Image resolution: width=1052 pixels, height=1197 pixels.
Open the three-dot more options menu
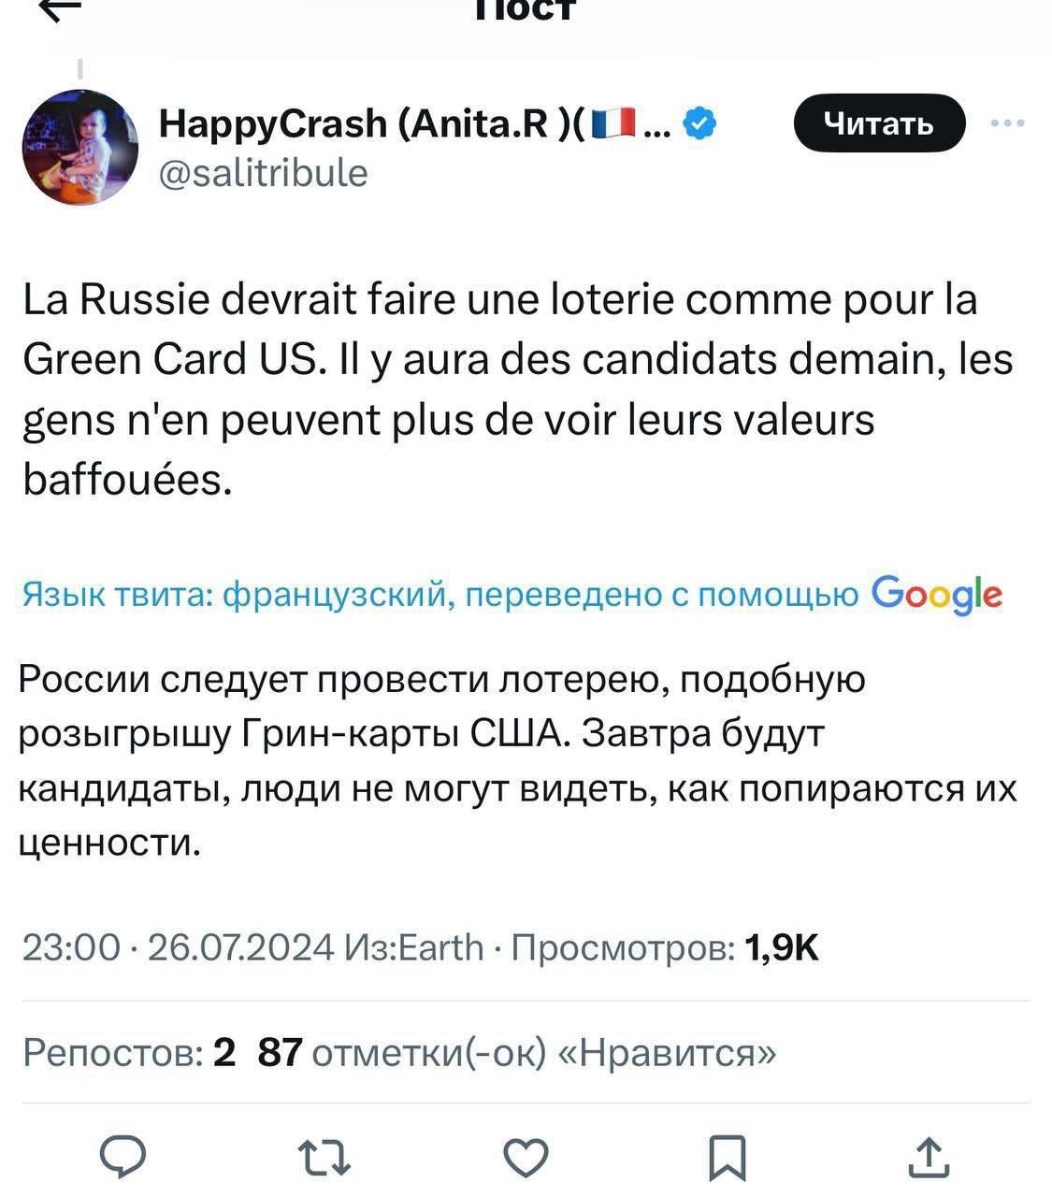coord(1007,123)
